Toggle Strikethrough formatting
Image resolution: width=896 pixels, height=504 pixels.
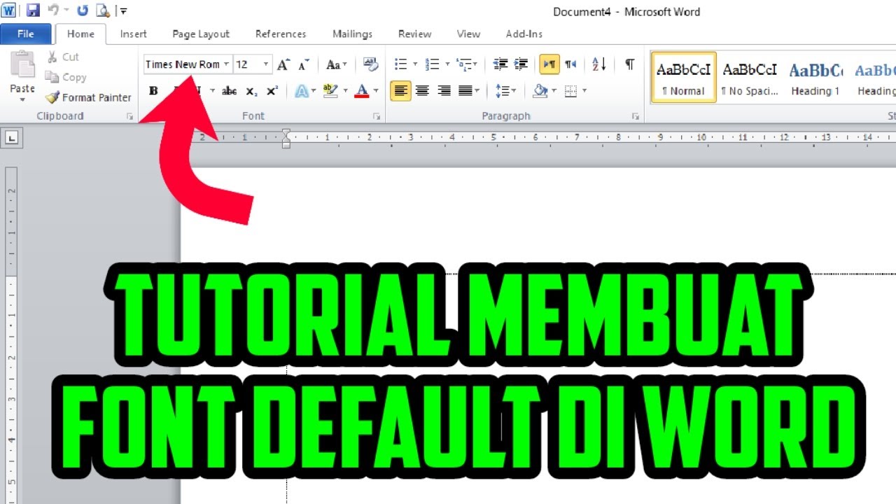coord(229,91)
